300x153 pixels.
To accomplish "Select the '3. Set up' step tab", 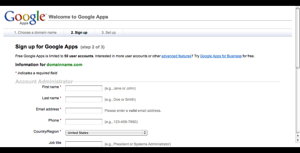I will (x=108, y=33).
